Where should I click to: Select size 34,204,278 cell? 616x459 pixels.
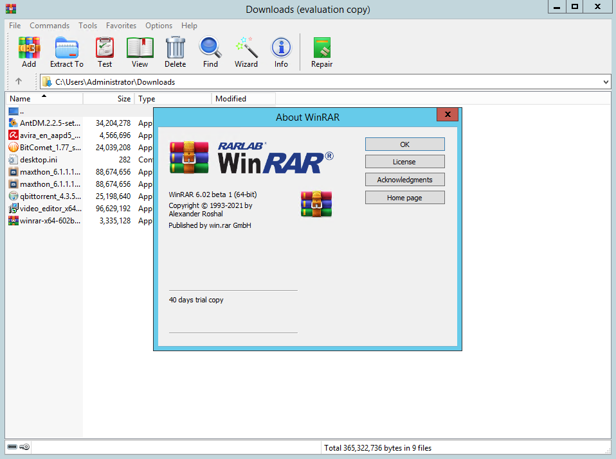113,123
